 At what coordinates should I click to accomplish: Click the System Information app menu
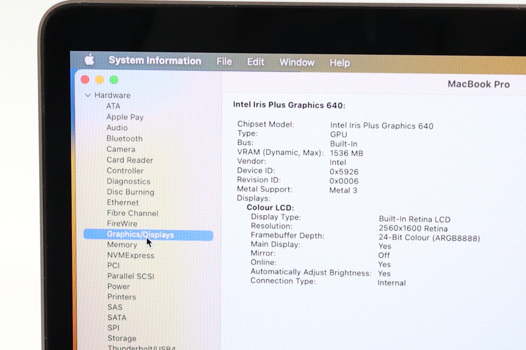[155, 61]
